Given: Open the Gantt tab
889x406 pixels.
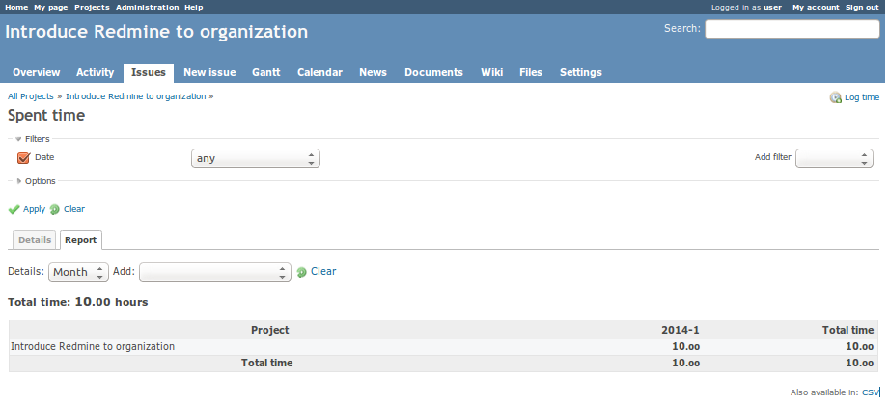Looking at the screenshot, I should pos(266,73).
